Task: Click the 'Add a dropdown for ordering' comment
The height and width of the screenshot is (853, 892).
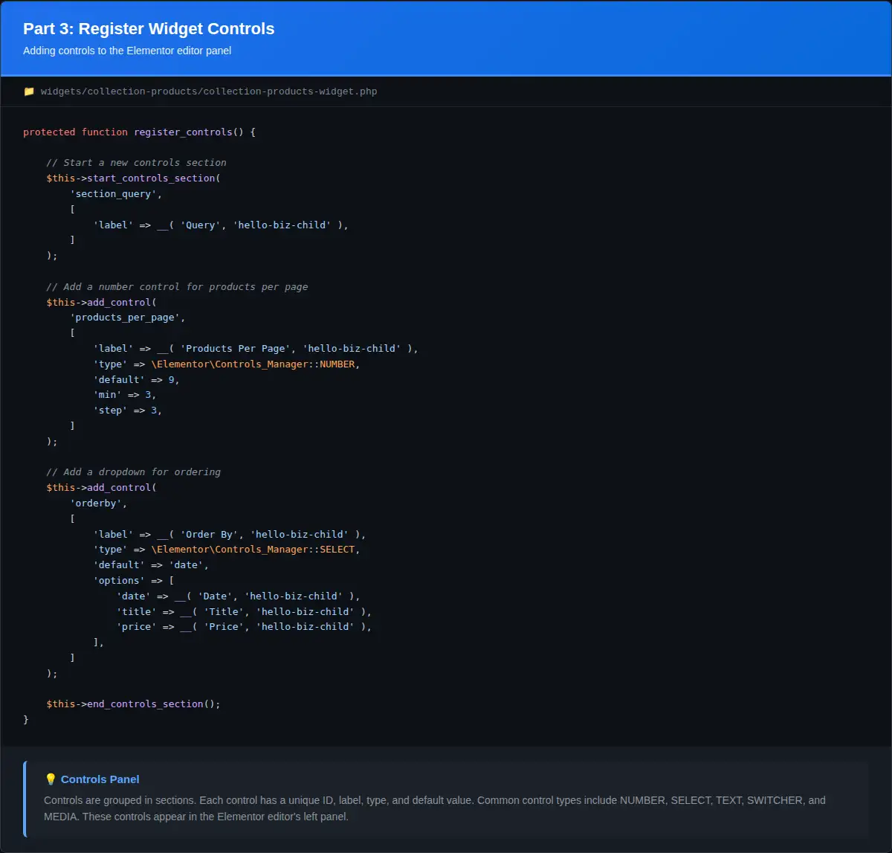Action: pos(133,472)
